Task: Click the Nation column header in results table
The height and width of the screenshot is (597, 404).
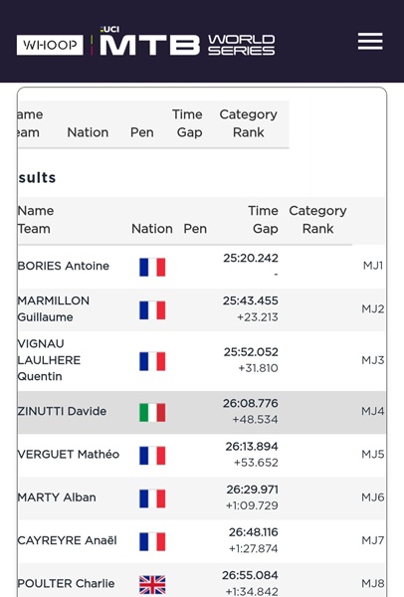Action: coord(152,229)
